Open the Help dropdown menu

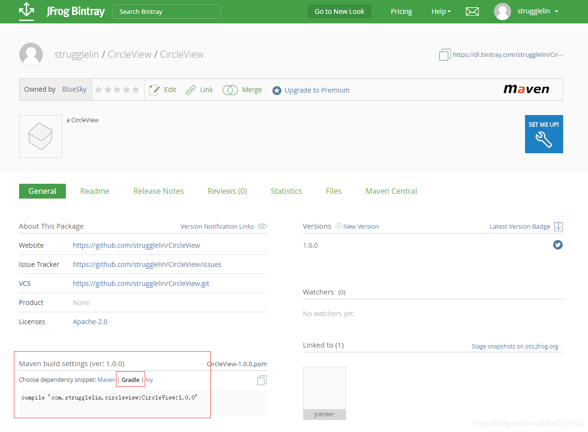click(x=441, y=11)
